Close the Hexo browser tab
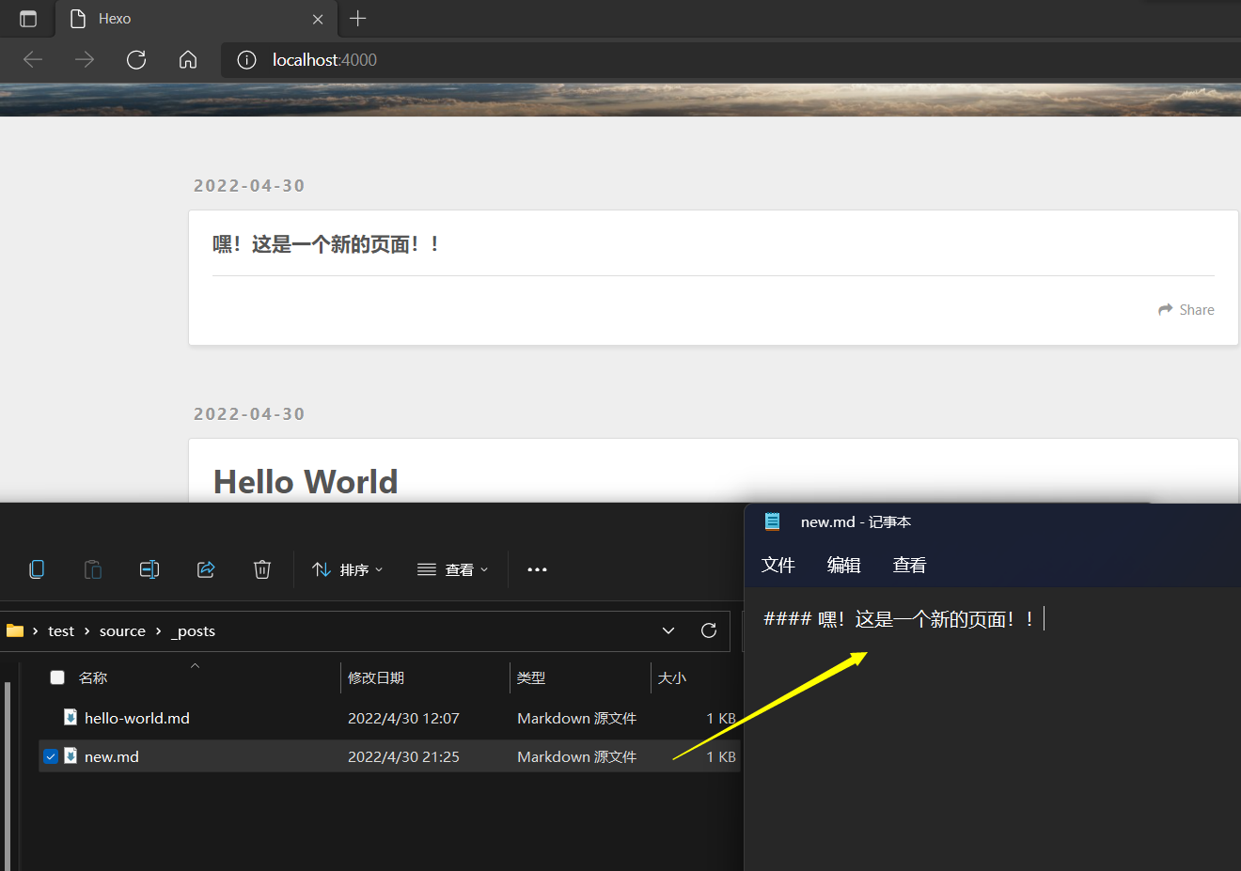Screen dimensions: 1241x871 pyautogui.click(x=318, y=19)
